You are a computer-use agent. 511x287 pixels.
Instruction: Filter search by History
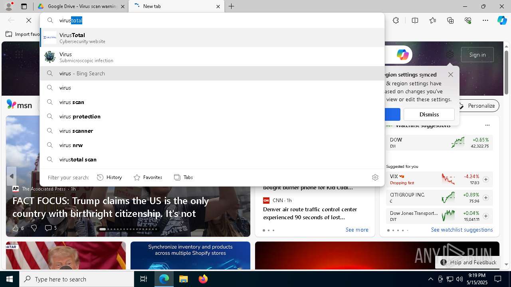(109, 177)
